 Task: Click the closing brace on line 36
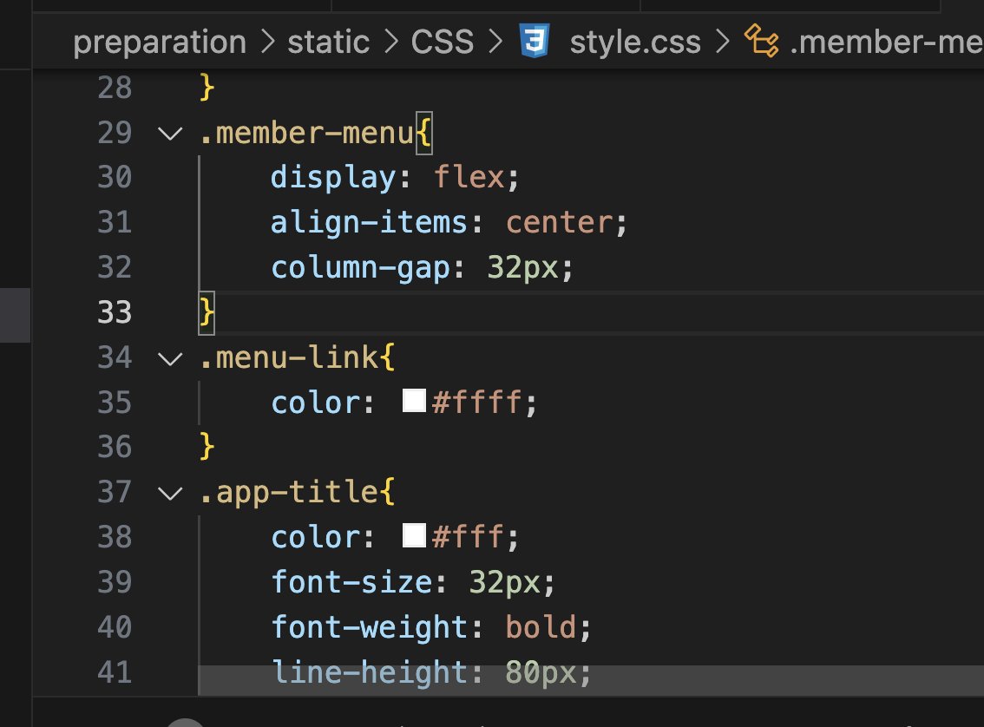click(207, 447)
